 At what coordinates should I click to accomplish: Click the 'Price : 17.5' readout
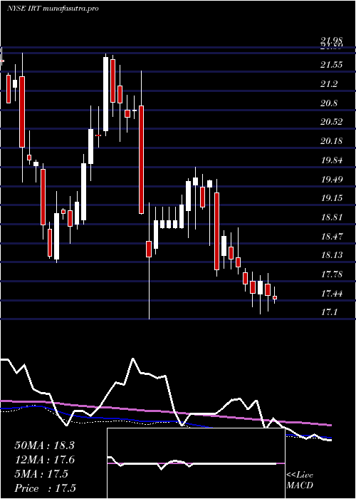(x=45, y=488)
